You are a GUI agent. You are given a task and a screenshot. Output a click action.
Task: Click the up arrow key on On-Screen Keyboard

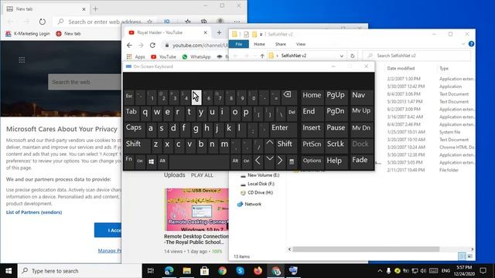point(269,144)
